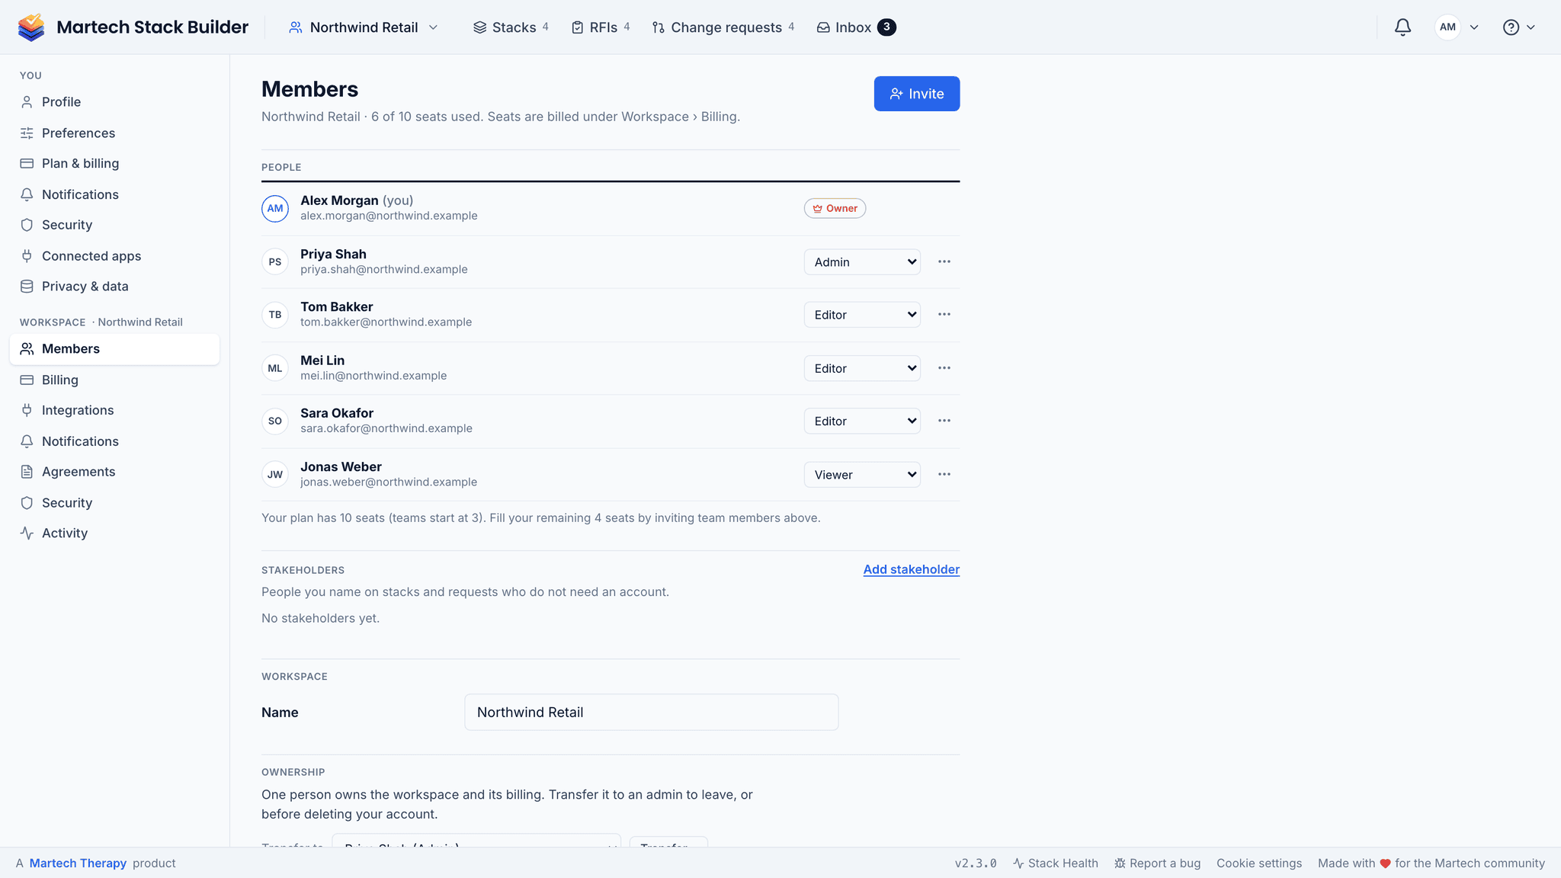Open the Inbox tab
Image resolution: width=1561 pixels, height=878 pixels.
click(x=856, y=27)
